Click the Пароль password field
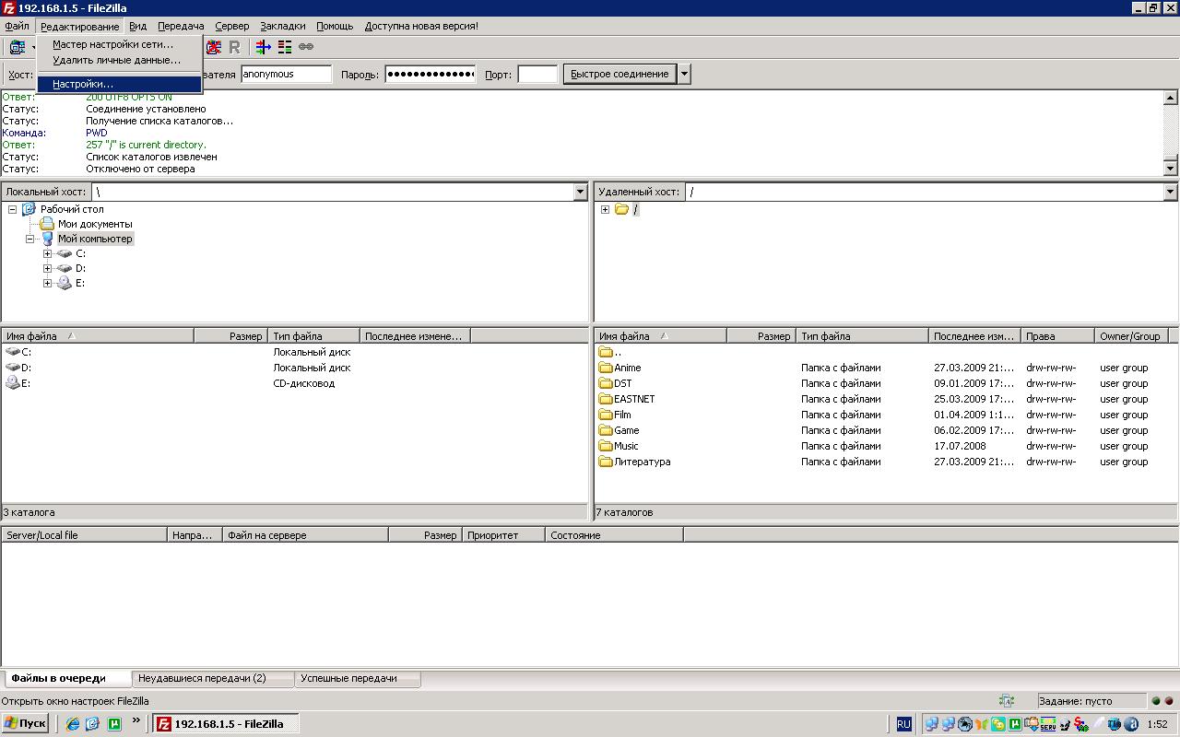The width and height of the screenshot is (1180, 737). tap(430, 74)
